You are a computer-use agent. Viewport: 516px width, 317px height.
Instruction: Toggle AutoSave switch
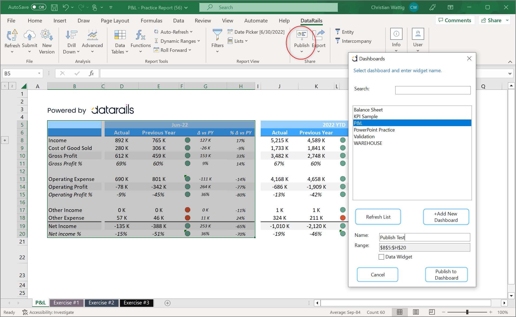click(39, 7)
